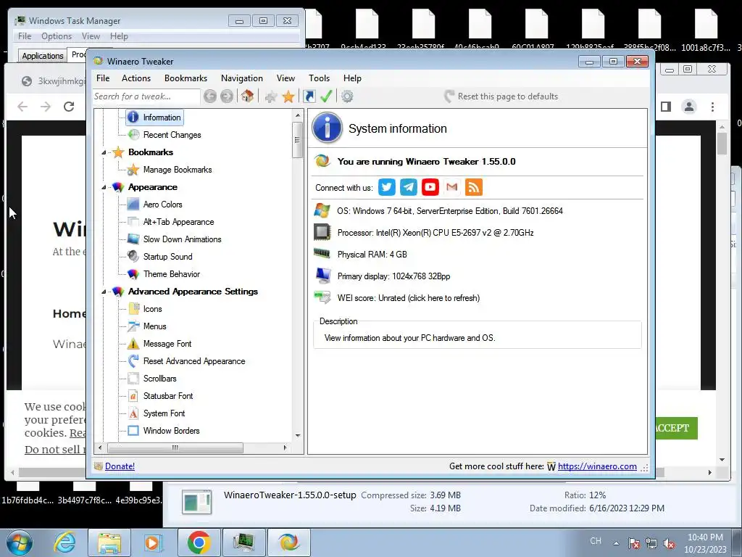The width and height of the screenshot is (742, 557).
Task: Click the Donate! link
Action: [120, 466]
